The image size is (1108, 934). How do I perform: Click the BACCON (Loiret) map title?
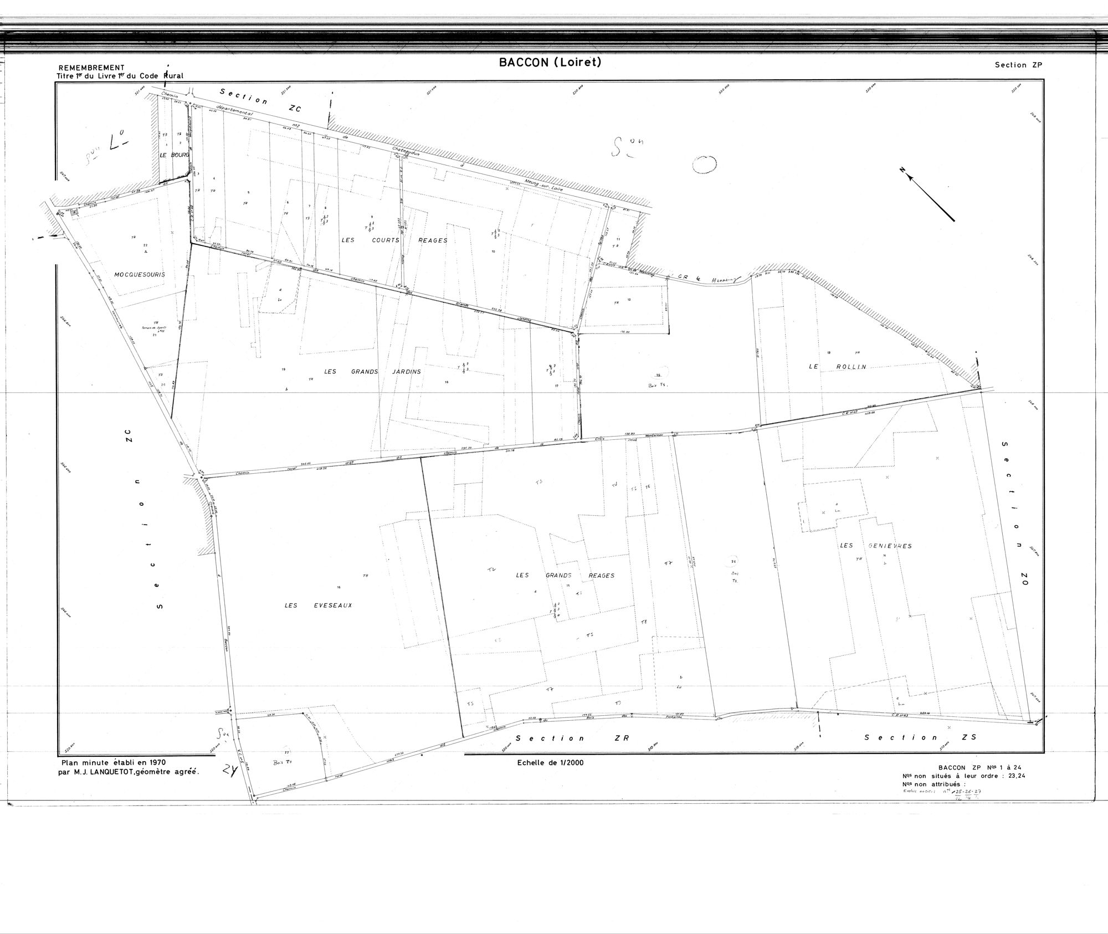click(550, 63)
